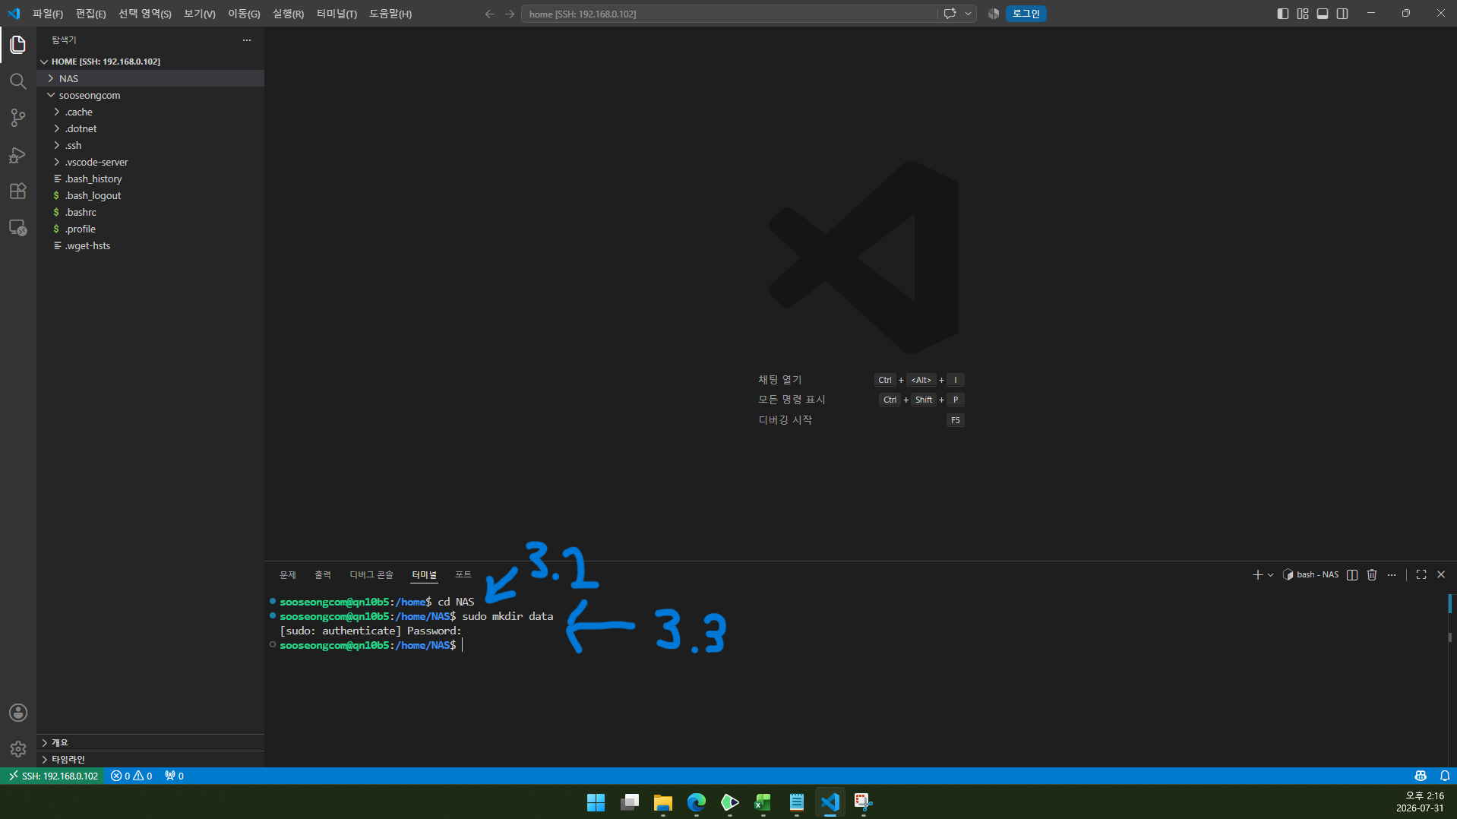
Task: Expand the .ssh folder
Action: [x=150, y=145]
